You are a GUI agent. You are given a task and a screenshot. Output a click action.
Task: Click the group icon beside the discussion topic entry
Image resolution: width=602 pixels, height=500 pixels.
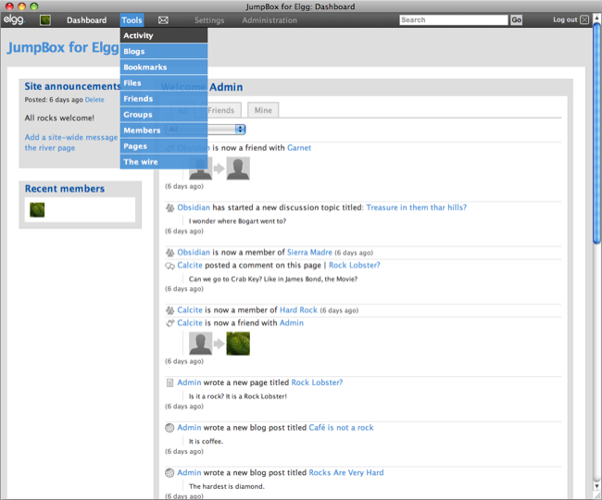[169, 207]
